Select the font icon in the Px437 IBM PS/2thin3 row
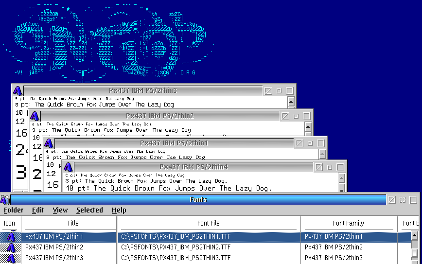 click(10, 258)
